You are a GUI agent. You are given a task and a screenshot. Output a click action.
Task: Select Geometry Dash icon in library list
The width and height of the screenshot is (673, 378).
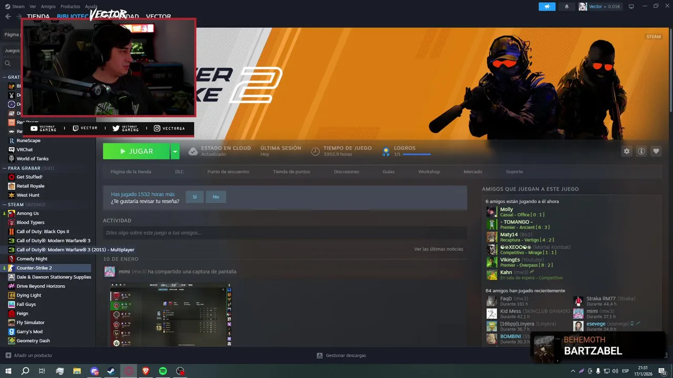click(x=12, y=341)
